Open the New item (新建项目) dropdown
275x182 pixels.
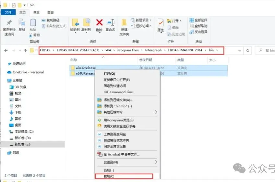pyautogui.click(x=141, y=20)
